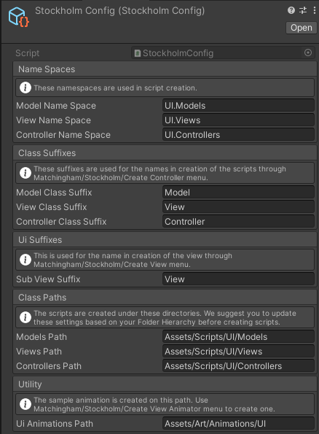Click the Sub View Suffix input
The width and height of the screenshot is (319, 434).
(238, 279)
